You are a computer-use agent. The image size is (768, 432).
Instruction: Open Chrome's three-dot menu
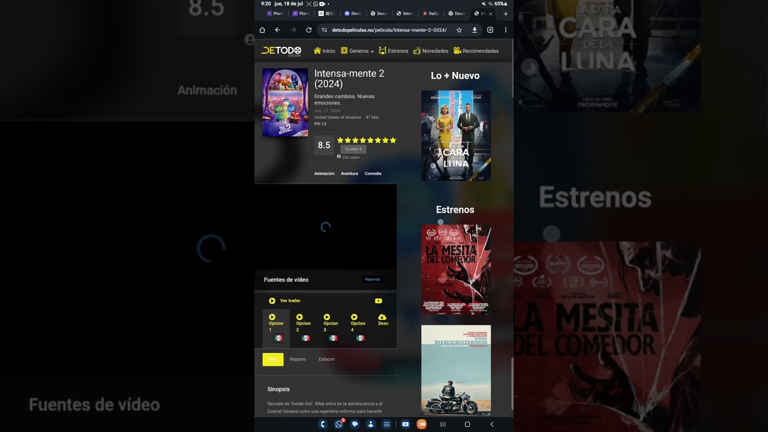click(x=506, y=29)
